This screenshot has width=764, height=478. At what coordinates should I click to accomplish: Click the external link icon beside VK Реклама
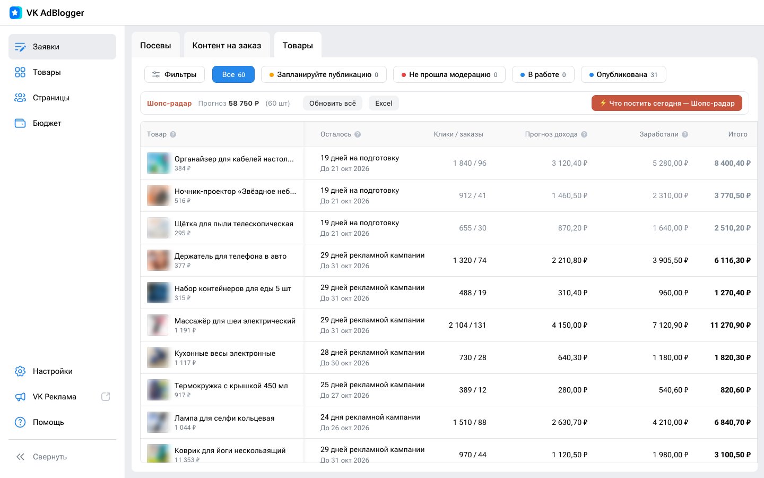(106, 397)
